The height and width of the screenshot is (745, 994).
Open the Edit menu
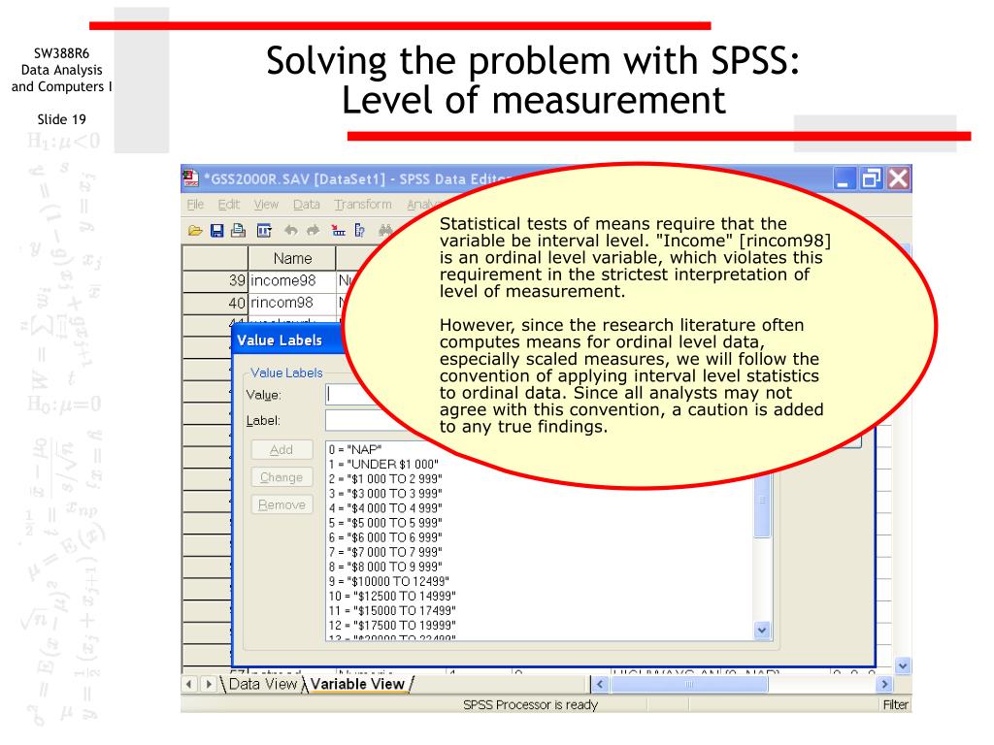(229, 204)
